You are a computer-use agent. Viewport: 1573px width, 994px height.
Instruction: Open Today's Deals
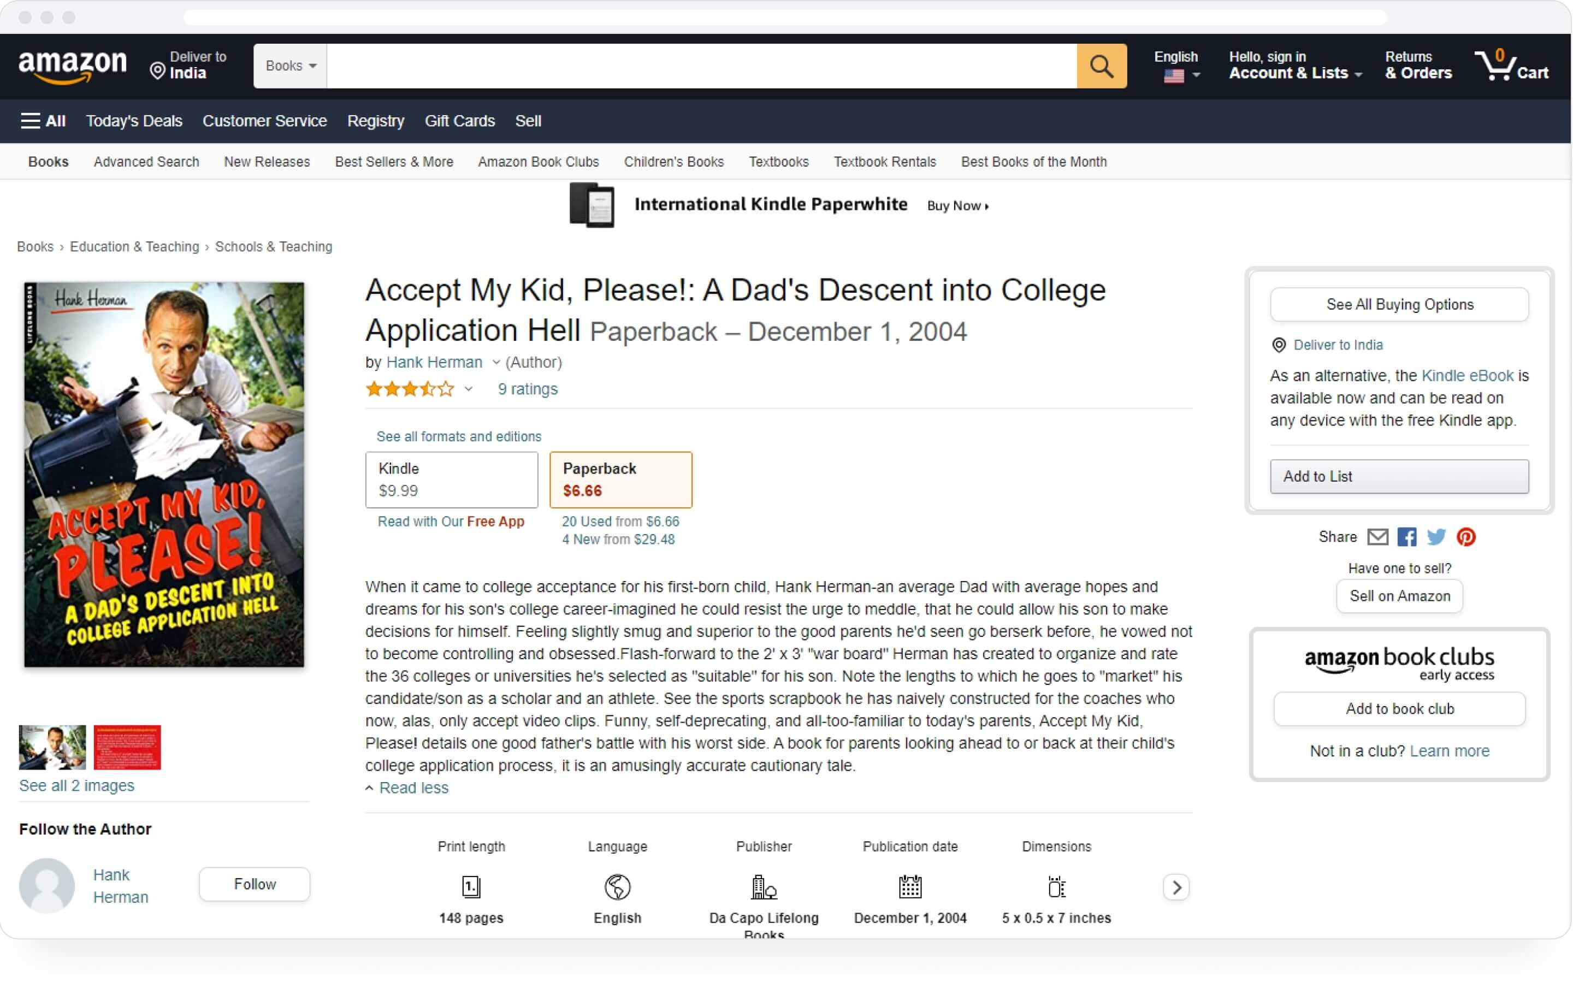click(x=134, y=121)
